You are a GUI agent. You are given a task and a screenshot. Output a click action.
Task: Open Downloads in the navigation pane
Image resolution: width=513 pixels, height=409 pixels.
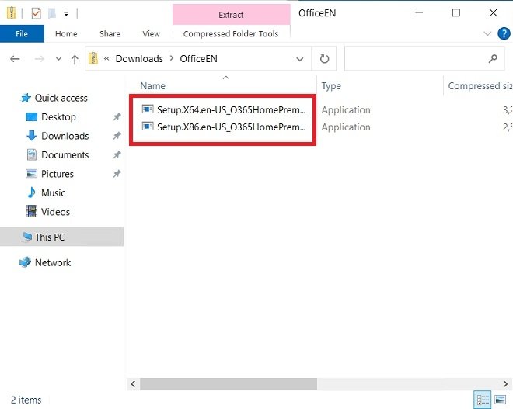coord(65,136)
